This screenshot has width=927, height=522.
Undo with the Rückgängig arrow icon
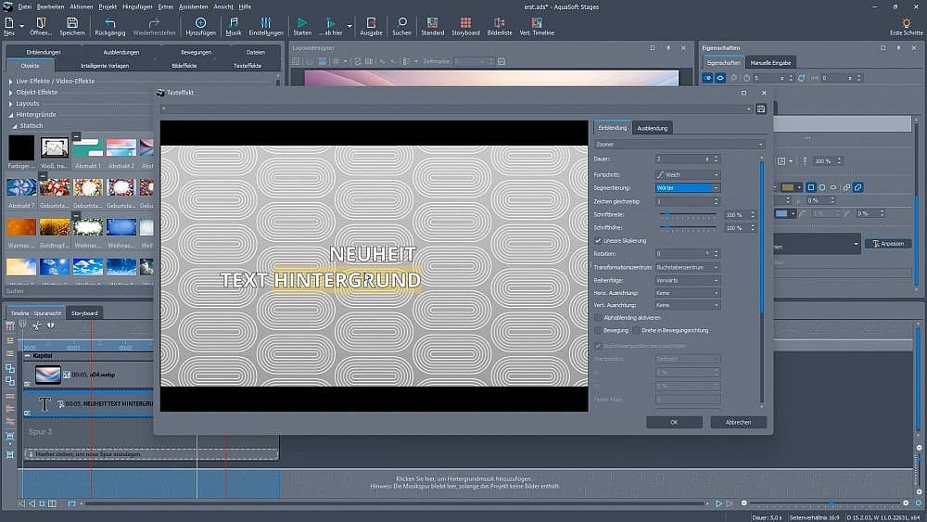coord(110,22)
